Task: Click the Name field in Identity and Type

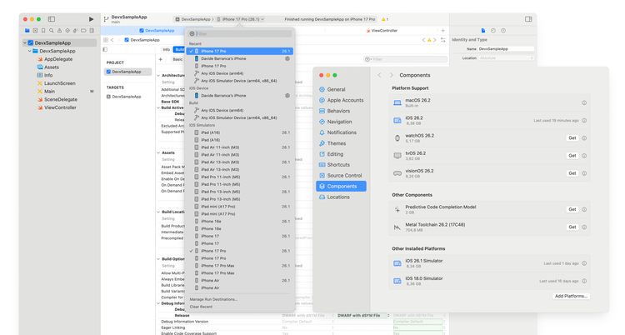Action: tap(506, 49)
